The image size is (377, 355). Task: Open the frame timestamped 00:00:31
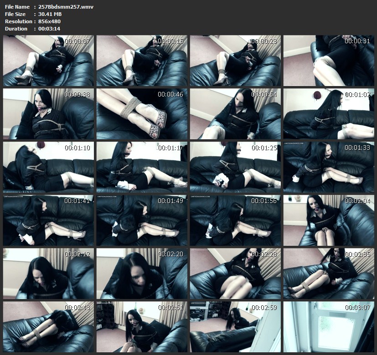(329, 61)
